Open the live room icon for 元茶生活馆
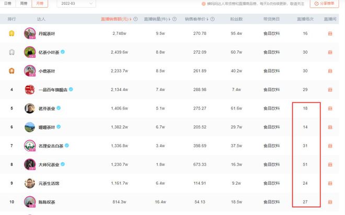 pyautogui.click(x=330, y=183)
